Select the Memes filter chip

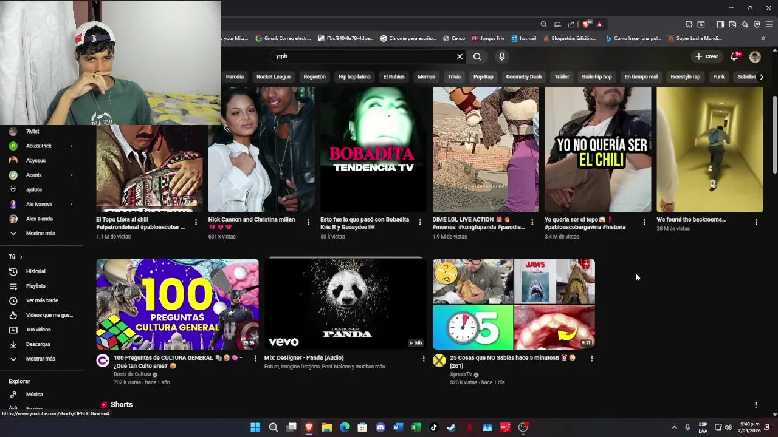[426, 77]
